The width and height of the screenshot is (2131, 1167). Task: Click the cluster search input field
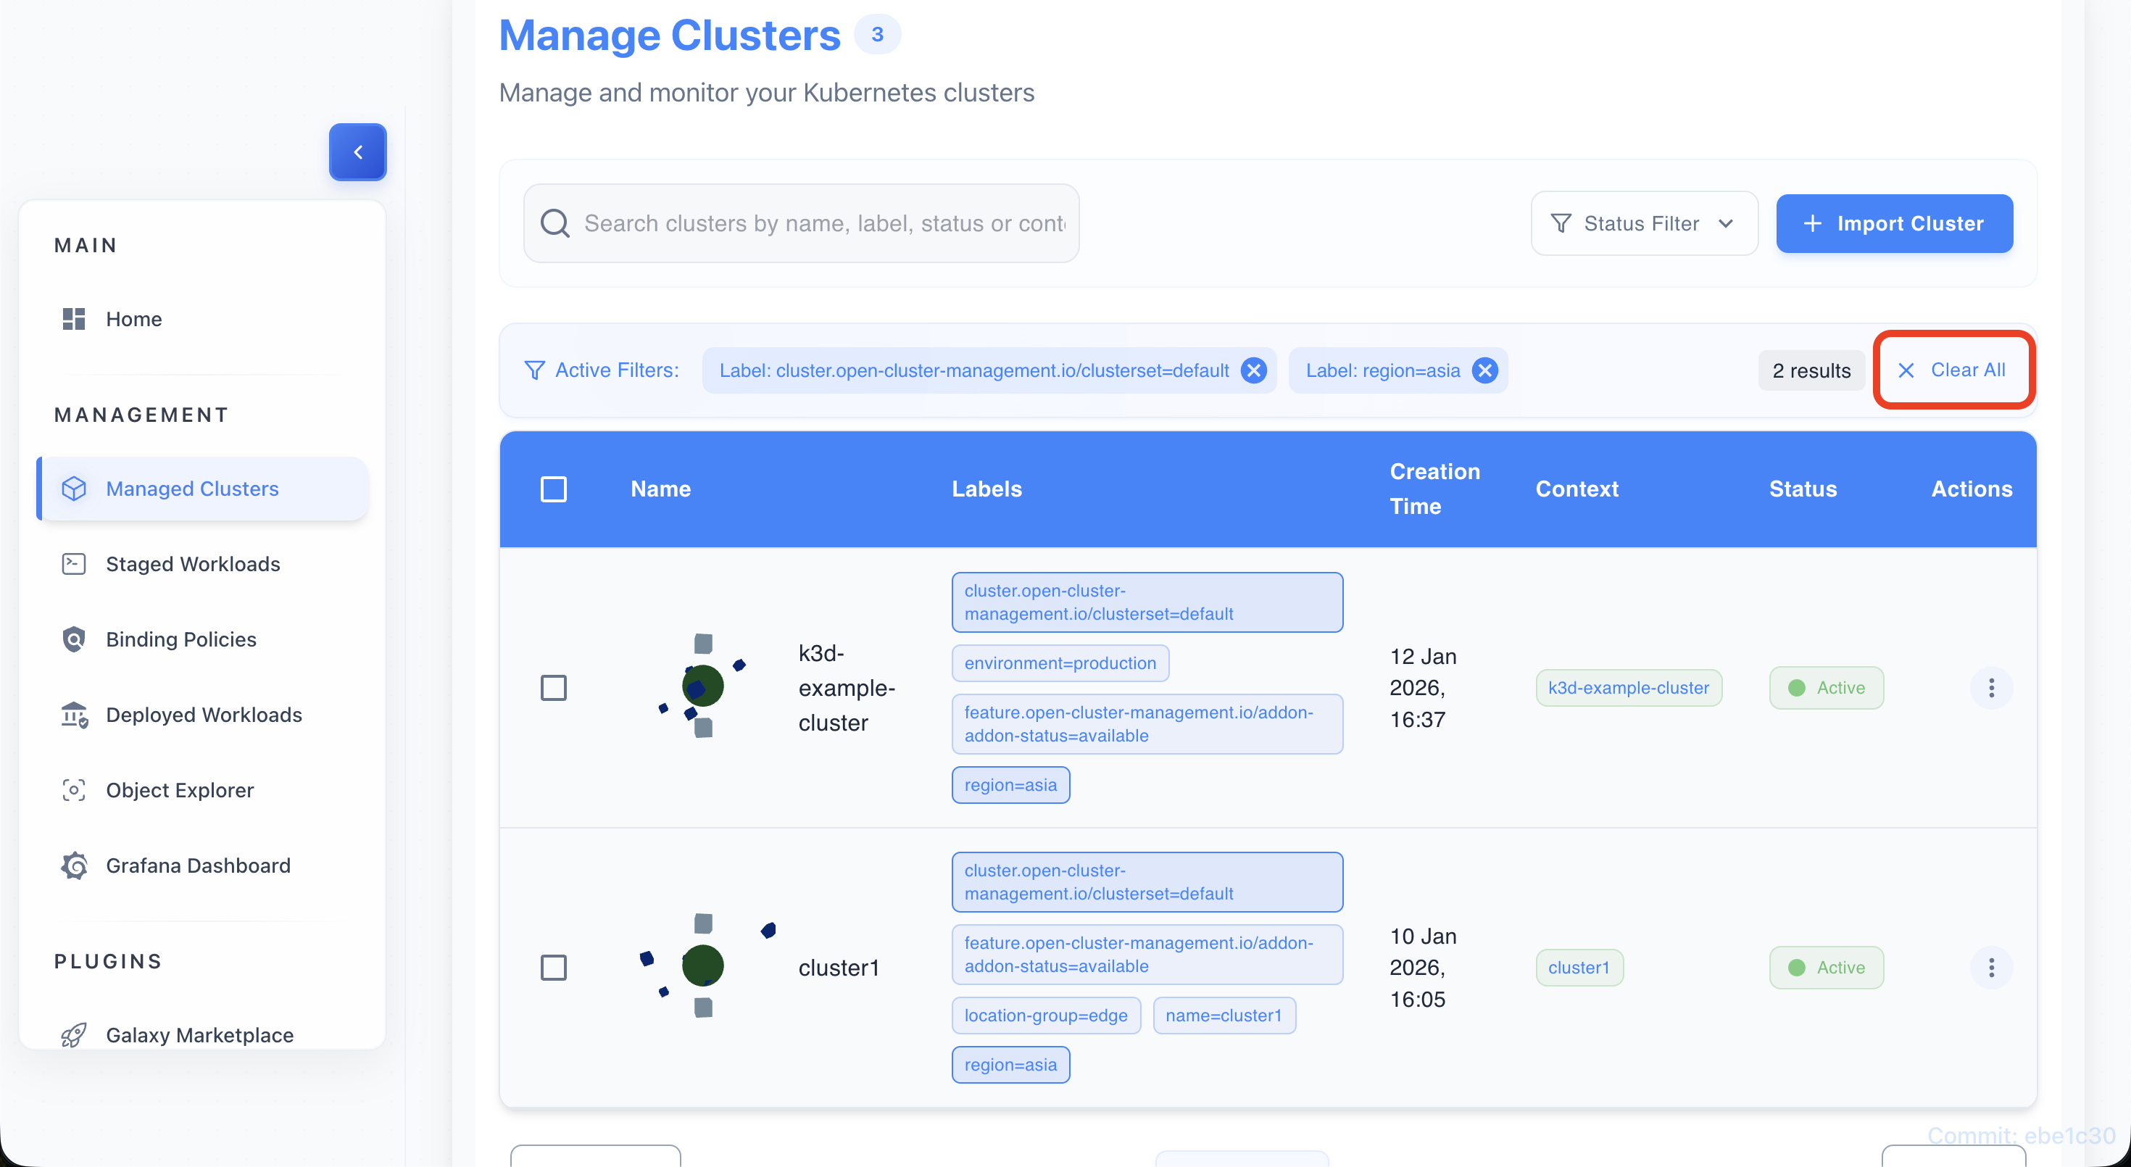pos(823,223)
